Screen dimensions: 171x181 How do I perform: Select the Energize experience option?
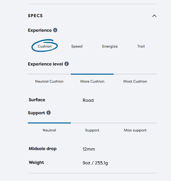tap(110, 46)
